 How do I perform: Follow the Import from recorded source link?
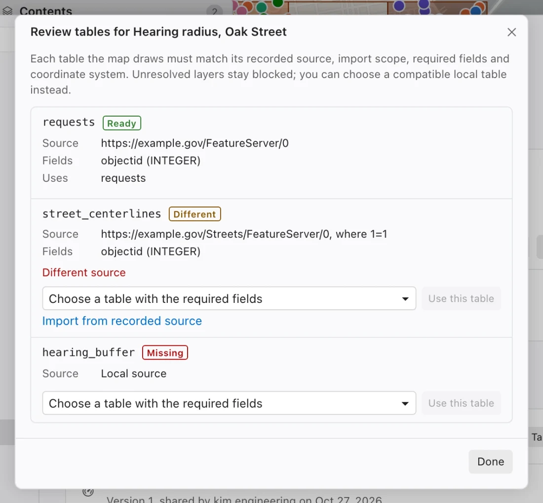[x=122, y=321]
